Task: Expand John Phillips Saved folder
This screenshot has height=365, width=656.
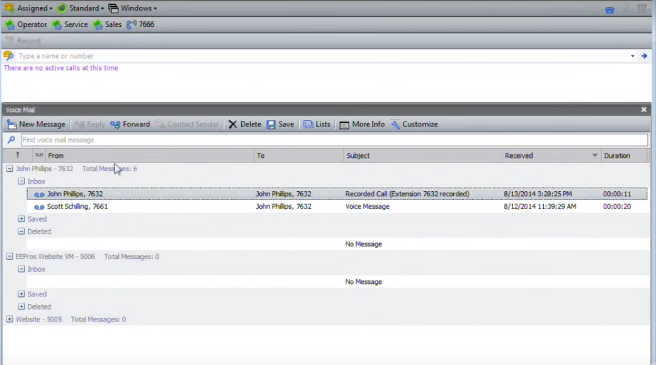Action: (21, 218)
